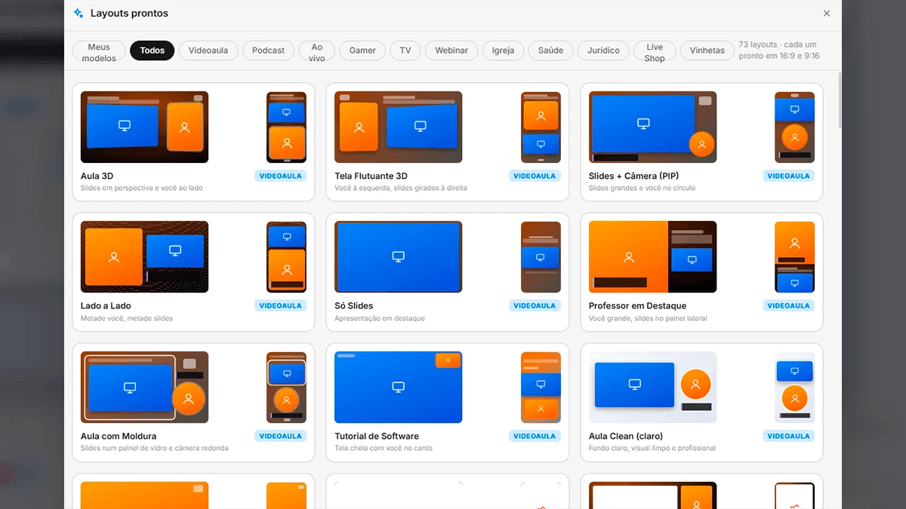Click the VIDEOAULA badge on Lado a Lado
The image size is (906, 509).
[280, 305]
